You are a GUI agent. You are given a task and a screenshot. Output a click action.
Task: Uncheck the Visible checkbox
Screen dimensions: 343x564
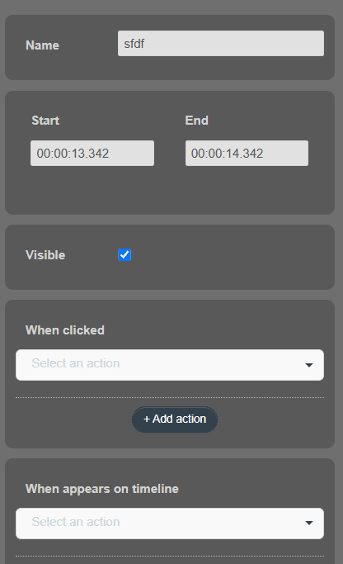(125, 254)
